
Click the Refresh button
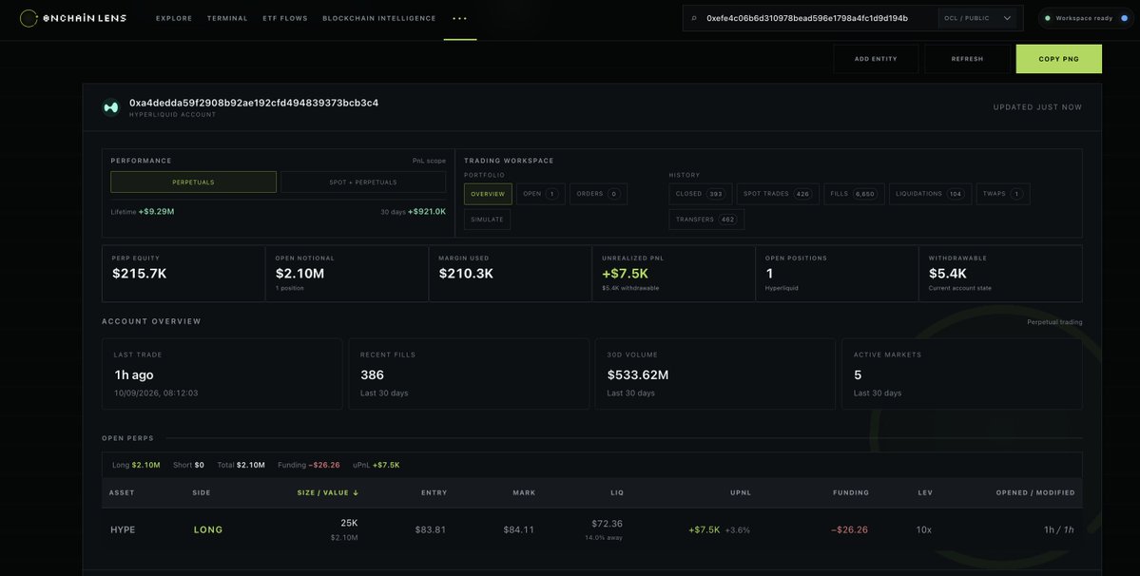(967, 59)
